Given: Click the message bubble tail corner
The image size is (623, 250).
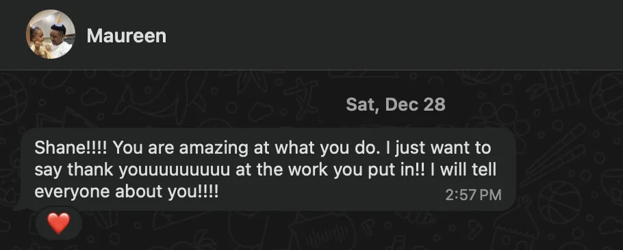Looking at the screenshot, I should click(18, 207).
